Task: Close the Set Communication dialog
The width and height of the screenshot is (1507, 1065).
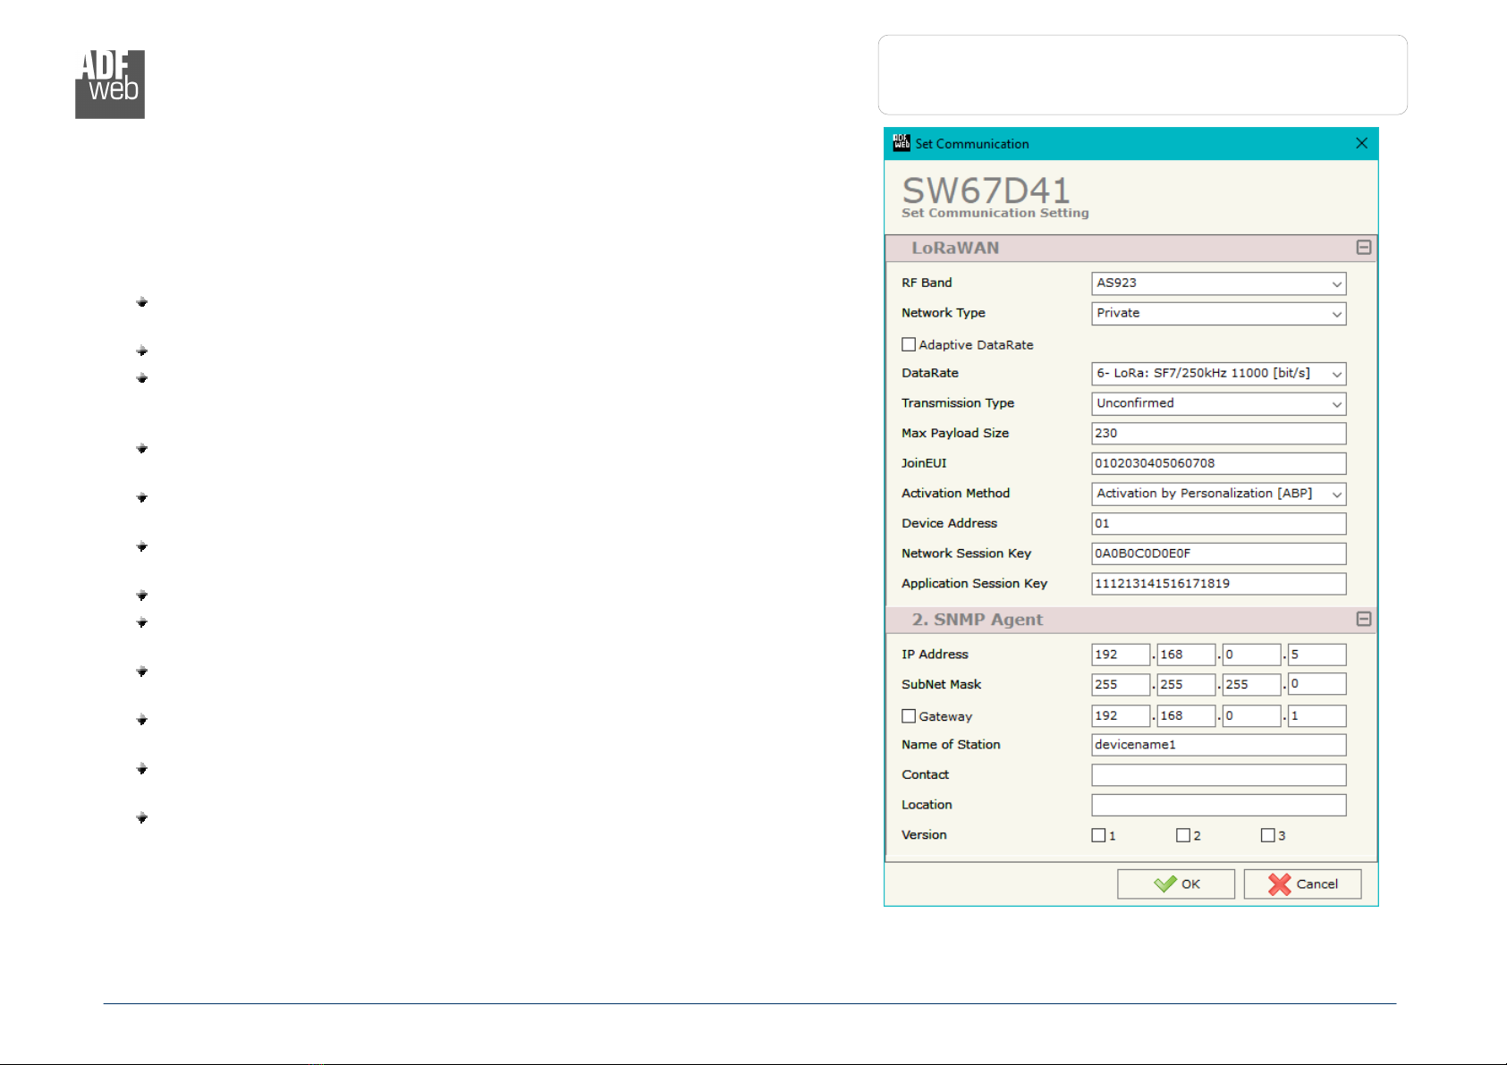Action: [x=1361, y=143]
